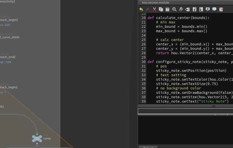Viewport: 233px width, 148px height.
Task: Click the '# calc center' comment
Action: (170, 40)
